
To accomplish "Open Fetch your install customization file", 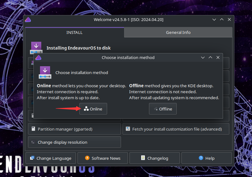I will pyautogui.click(x=176, y=129).
